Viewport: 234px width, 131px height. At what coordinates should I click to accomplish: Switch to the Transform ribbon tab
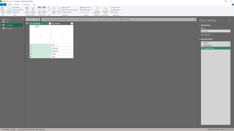[x=17, y=5]
